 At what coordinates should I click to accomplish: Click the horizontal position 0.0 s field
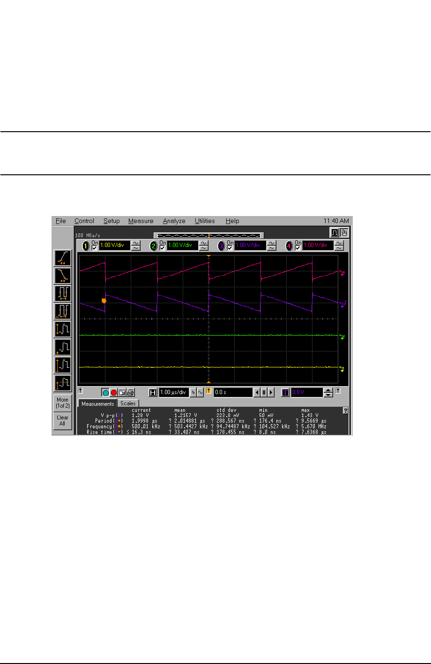[x=233, y=393]
